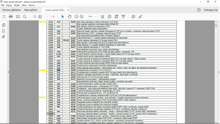
Task: Zoom in with the plus icon
Action: coord(81,17)
